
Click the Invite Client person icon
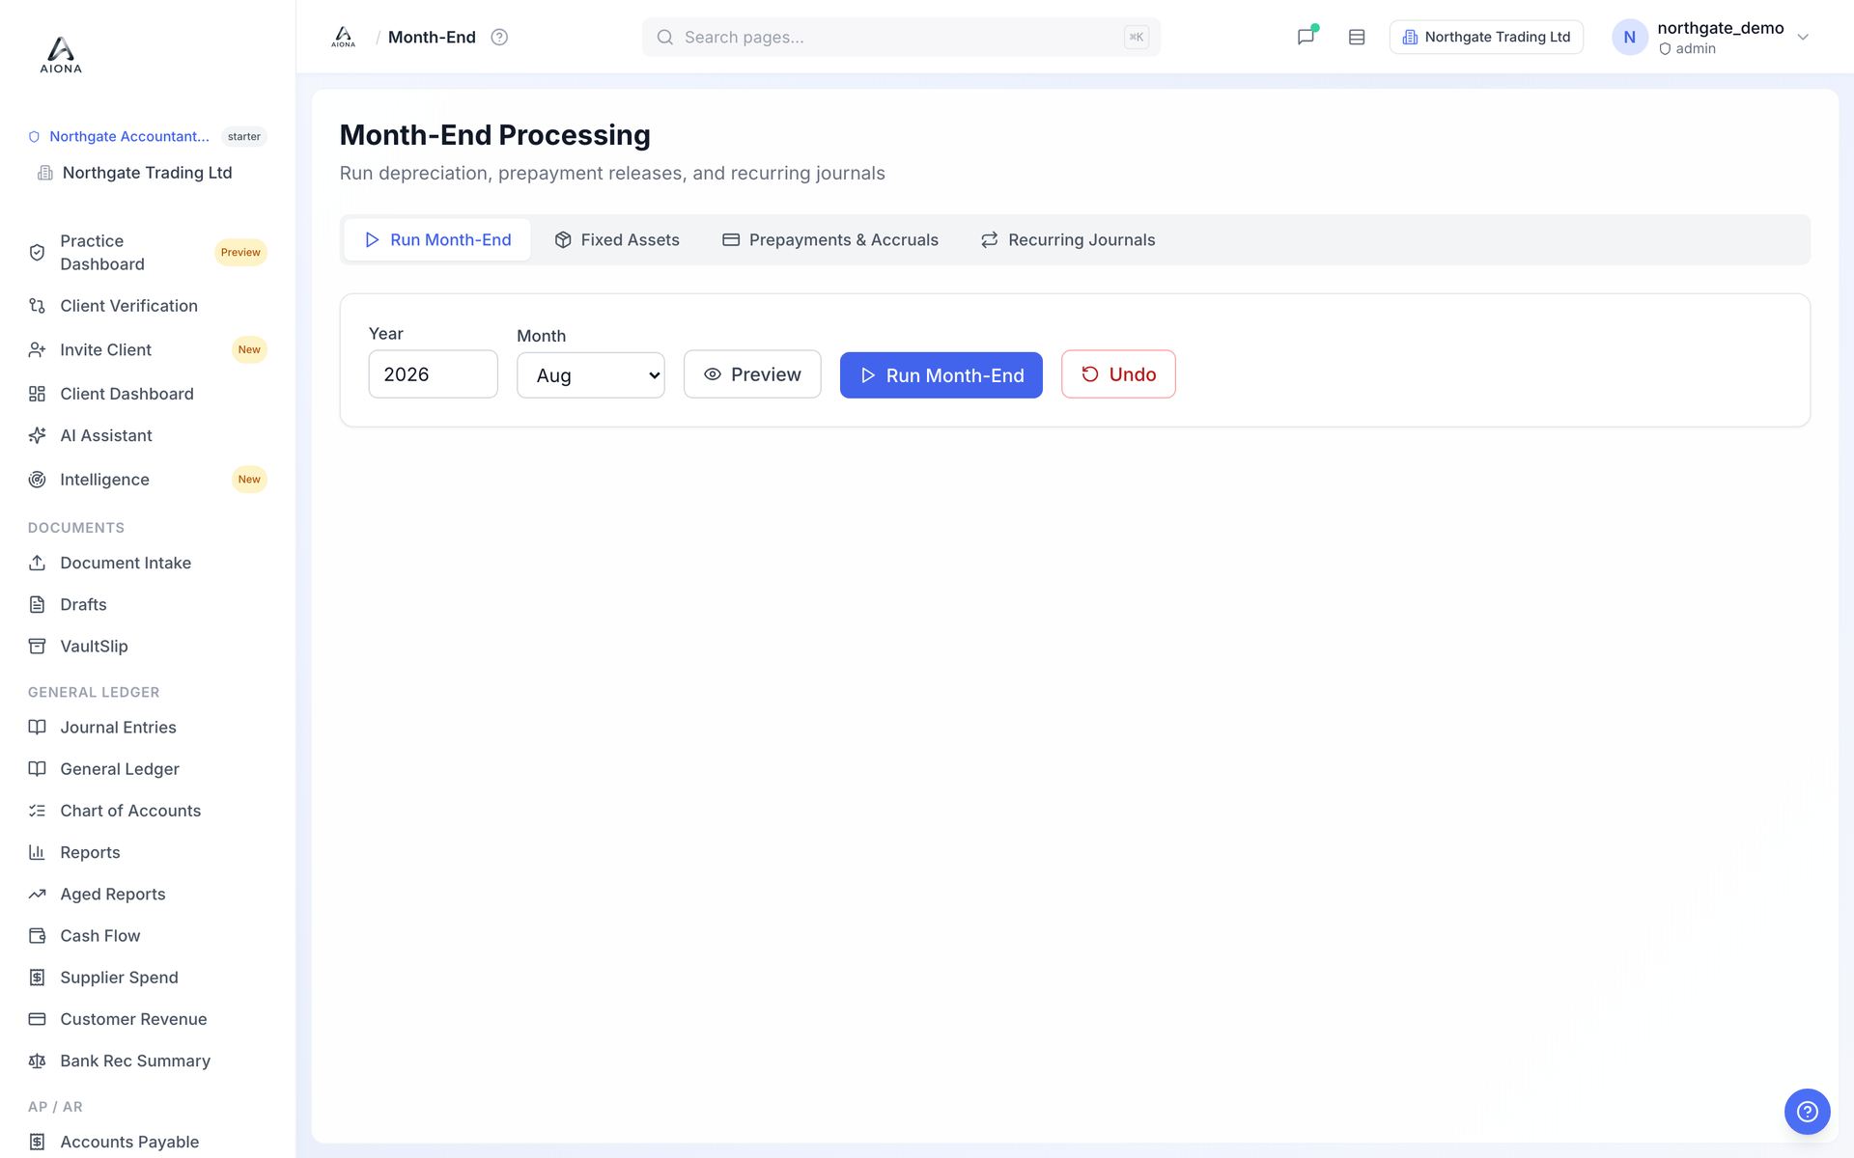[x=37, y=349]
